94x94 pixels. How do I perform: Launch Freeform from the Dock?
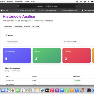pos(42,91)
